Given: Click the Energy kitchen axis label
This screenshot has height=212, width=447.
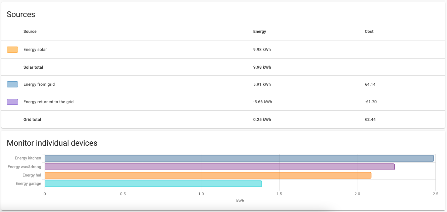Looking at the screenshot, I should (28, 158).
